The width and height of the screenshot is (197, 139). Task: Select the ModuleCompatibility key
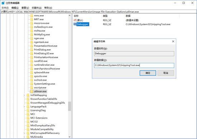click(x=42, y=129)
